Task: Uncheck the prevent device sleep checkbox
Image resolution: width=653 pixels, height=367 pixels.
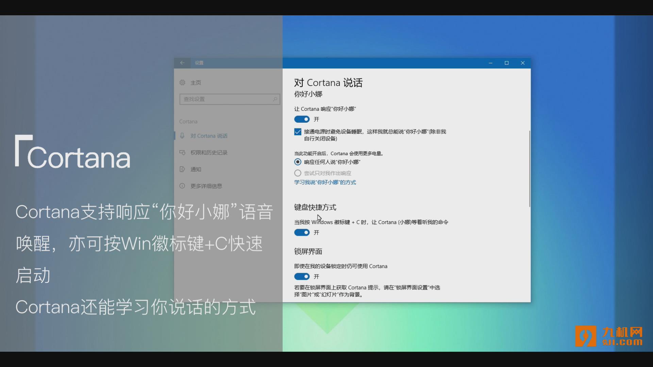Action: pos(298,132)
